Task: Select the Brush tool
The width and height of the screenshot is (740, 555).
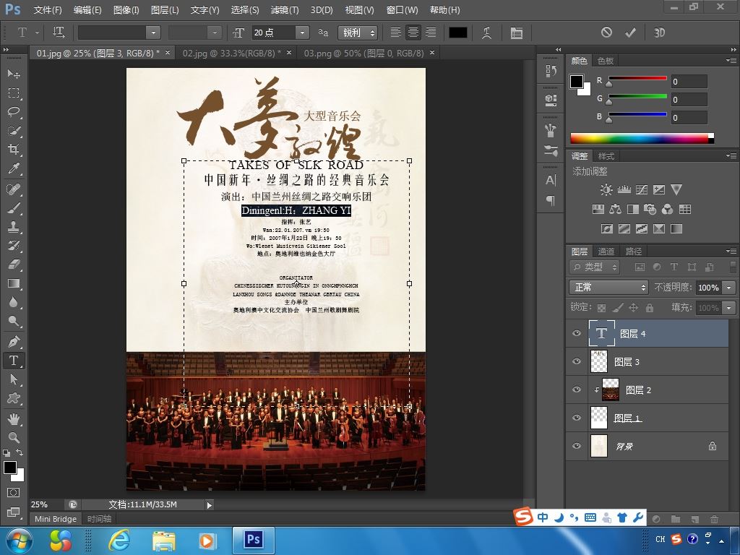Action: (x=14, y=208)
